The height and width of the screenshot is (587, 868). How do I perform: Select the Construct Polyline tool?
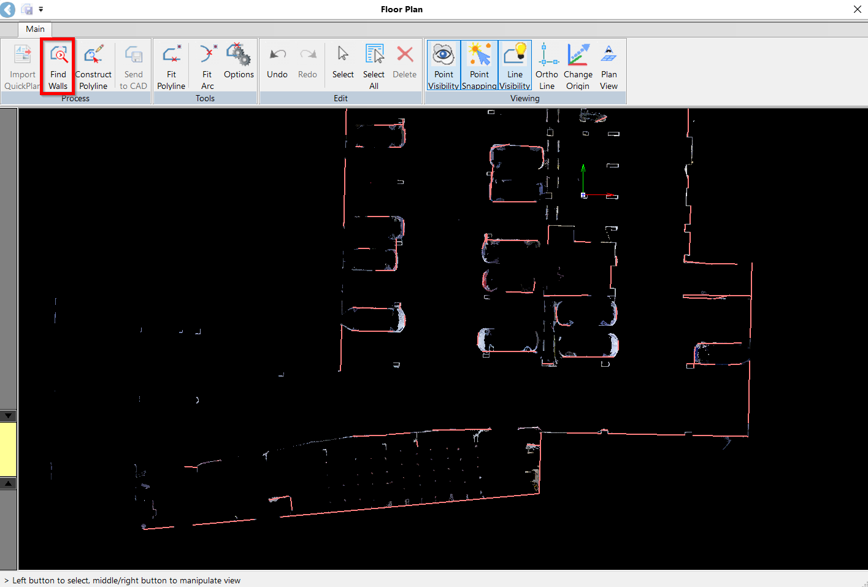[93, 66]
